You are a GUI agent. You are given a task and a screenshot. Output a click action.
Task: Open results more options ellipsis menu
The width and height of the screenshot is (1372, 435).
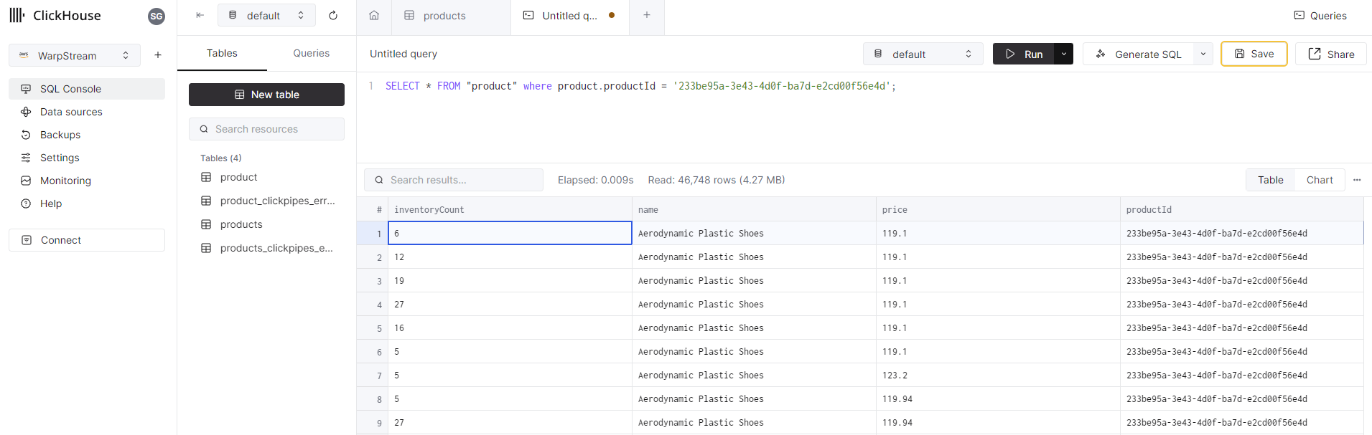[1357, 180]
